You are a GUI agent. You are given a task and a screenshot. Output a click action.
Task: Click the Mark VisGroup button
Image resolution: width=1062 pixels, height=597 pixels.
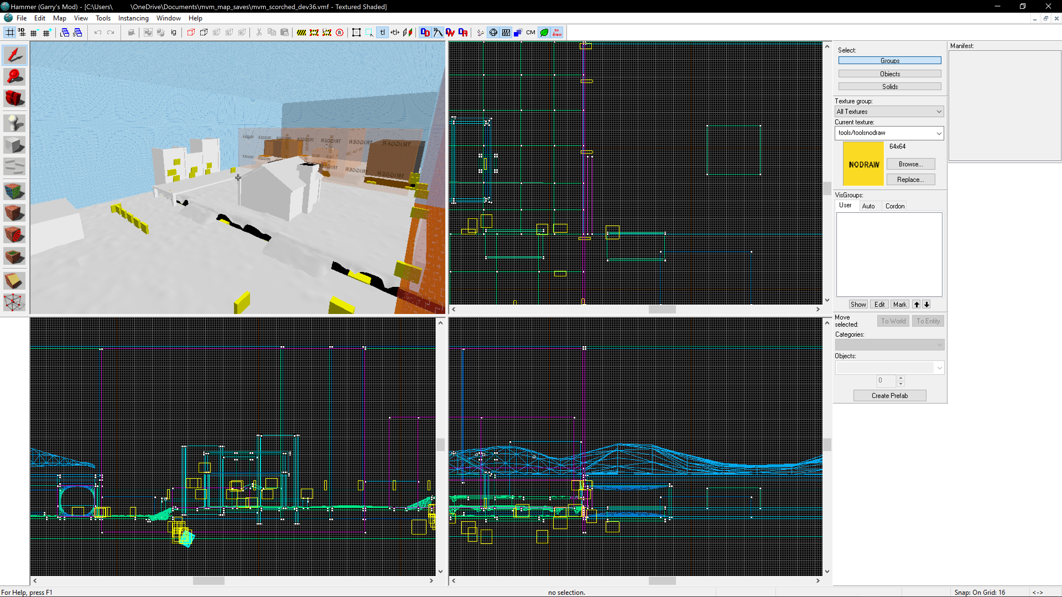pos(900,305)
